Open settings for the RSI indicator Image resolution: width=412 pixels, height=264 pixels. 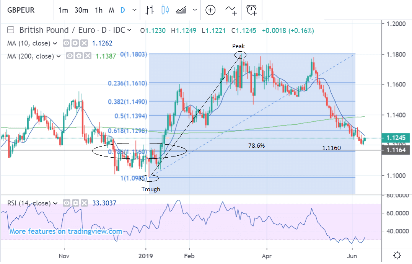tap(75, 203)
